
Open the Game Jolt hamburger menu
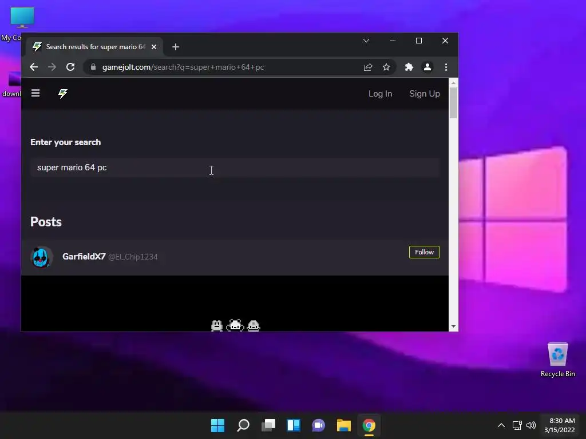tap(35, 93)
